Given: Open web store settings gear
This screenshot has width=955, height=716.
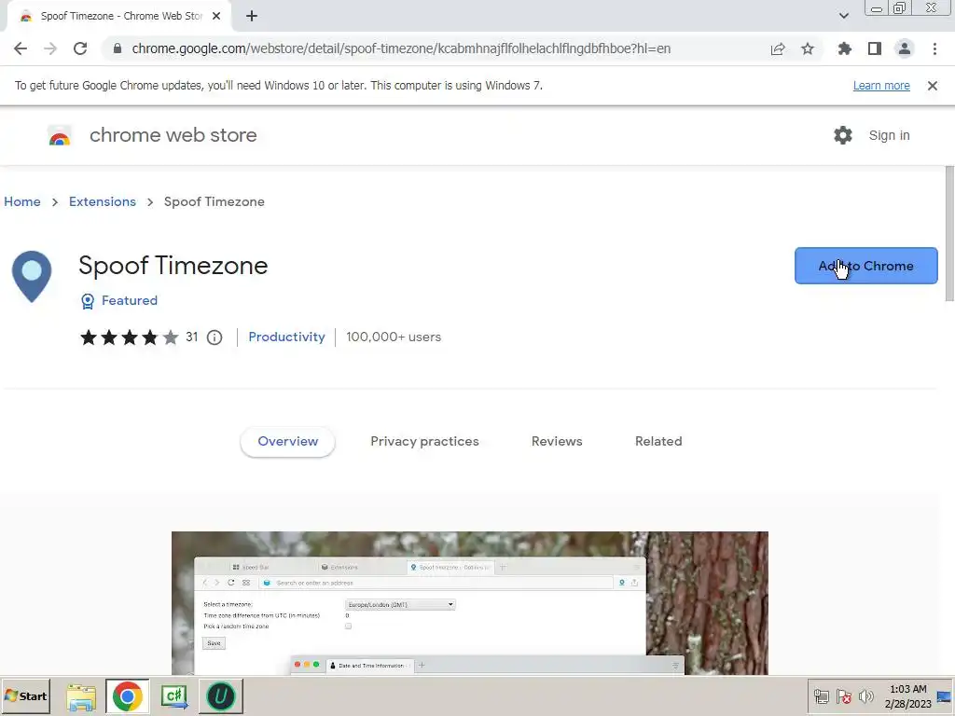Looking at the screenshot, I should click(x=843, y=135).
